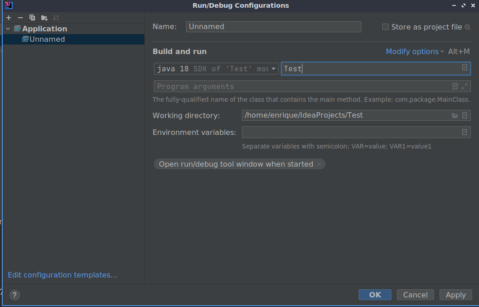The height and width of the screenshot is (307, 479).
Task: Browse for the working directory folder
Action: (455, 115)
